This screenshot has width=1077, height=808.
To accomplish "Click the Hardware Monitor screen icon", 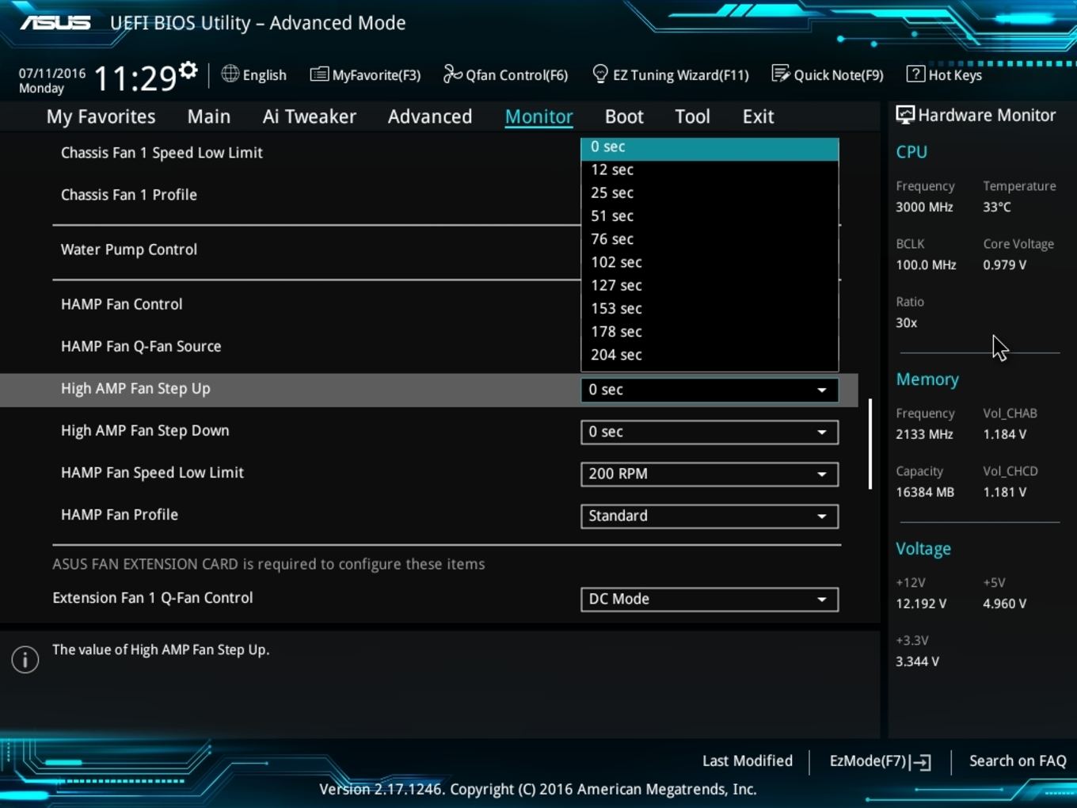I will click(904, 115).
